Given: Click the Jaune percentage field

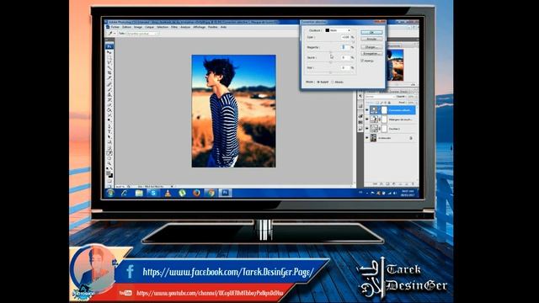Looking at the screenshot, I should pos(345,57).
